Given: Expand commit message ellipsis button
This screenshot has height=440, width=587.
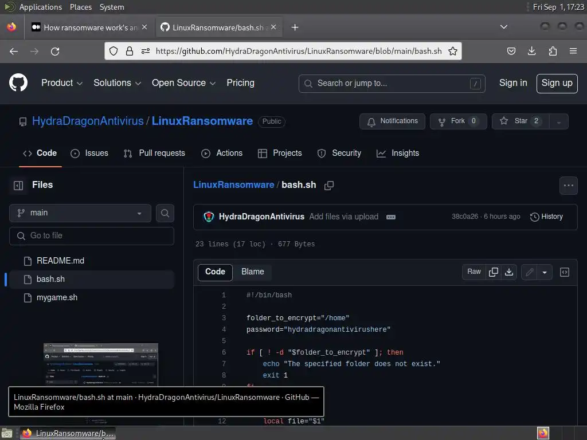Looking at the screenshot, I should point(391,217).
